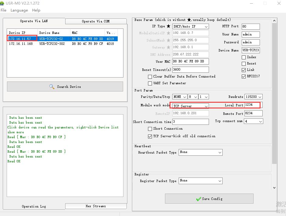Click the SubnetMask field
This screenshot has width=286, height=216.
point(190,40)
